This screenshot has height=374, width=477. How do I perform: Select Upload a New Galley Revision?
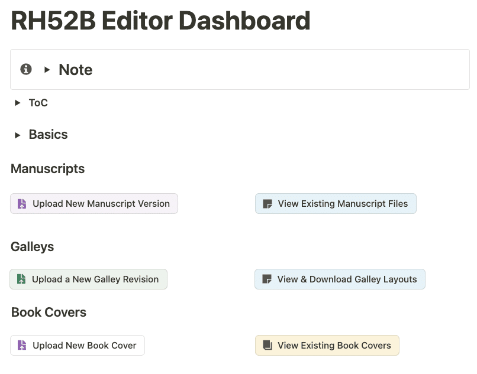[88, 279]
